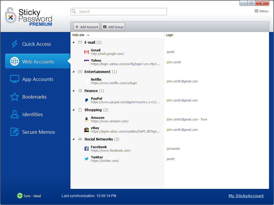This screenshot has height=205, width=274.
Task: Open the Quick Access section
Action: (x=38, y=44)
